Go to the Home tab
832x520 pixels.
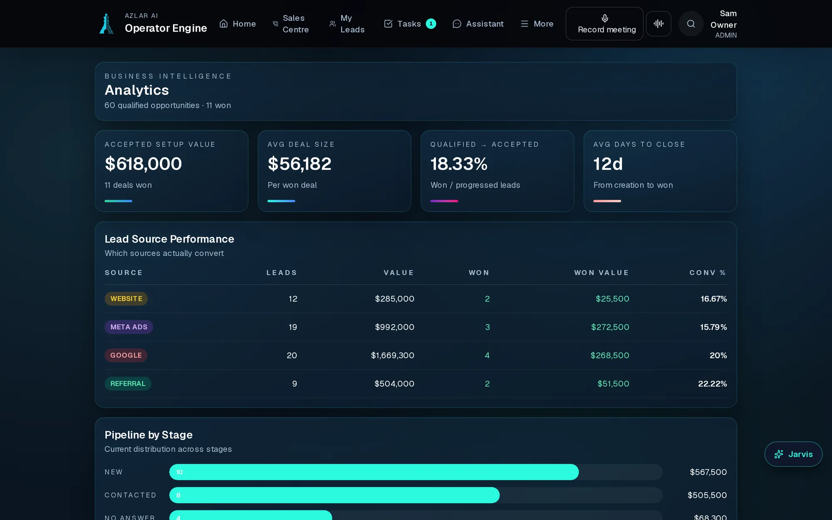238,24
